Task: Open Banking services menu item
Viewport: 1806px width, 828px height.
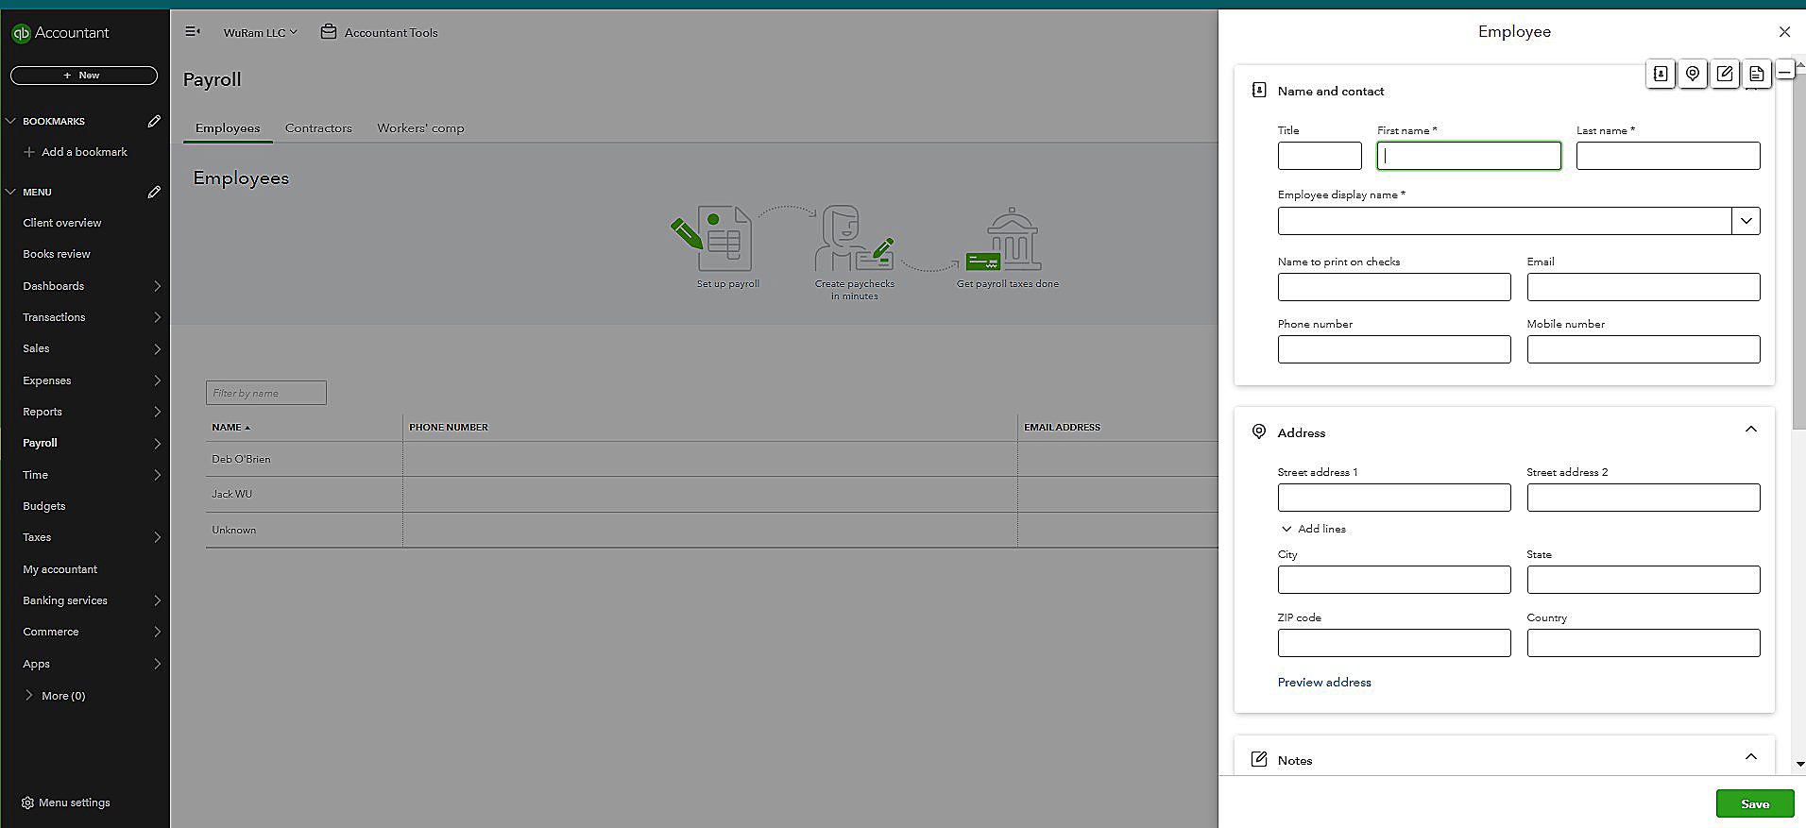Action: (x=65, y=600)
